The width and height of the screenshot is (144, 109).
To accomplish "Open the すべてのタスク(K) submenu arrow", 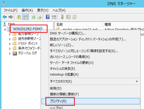I will click(137, 81).
